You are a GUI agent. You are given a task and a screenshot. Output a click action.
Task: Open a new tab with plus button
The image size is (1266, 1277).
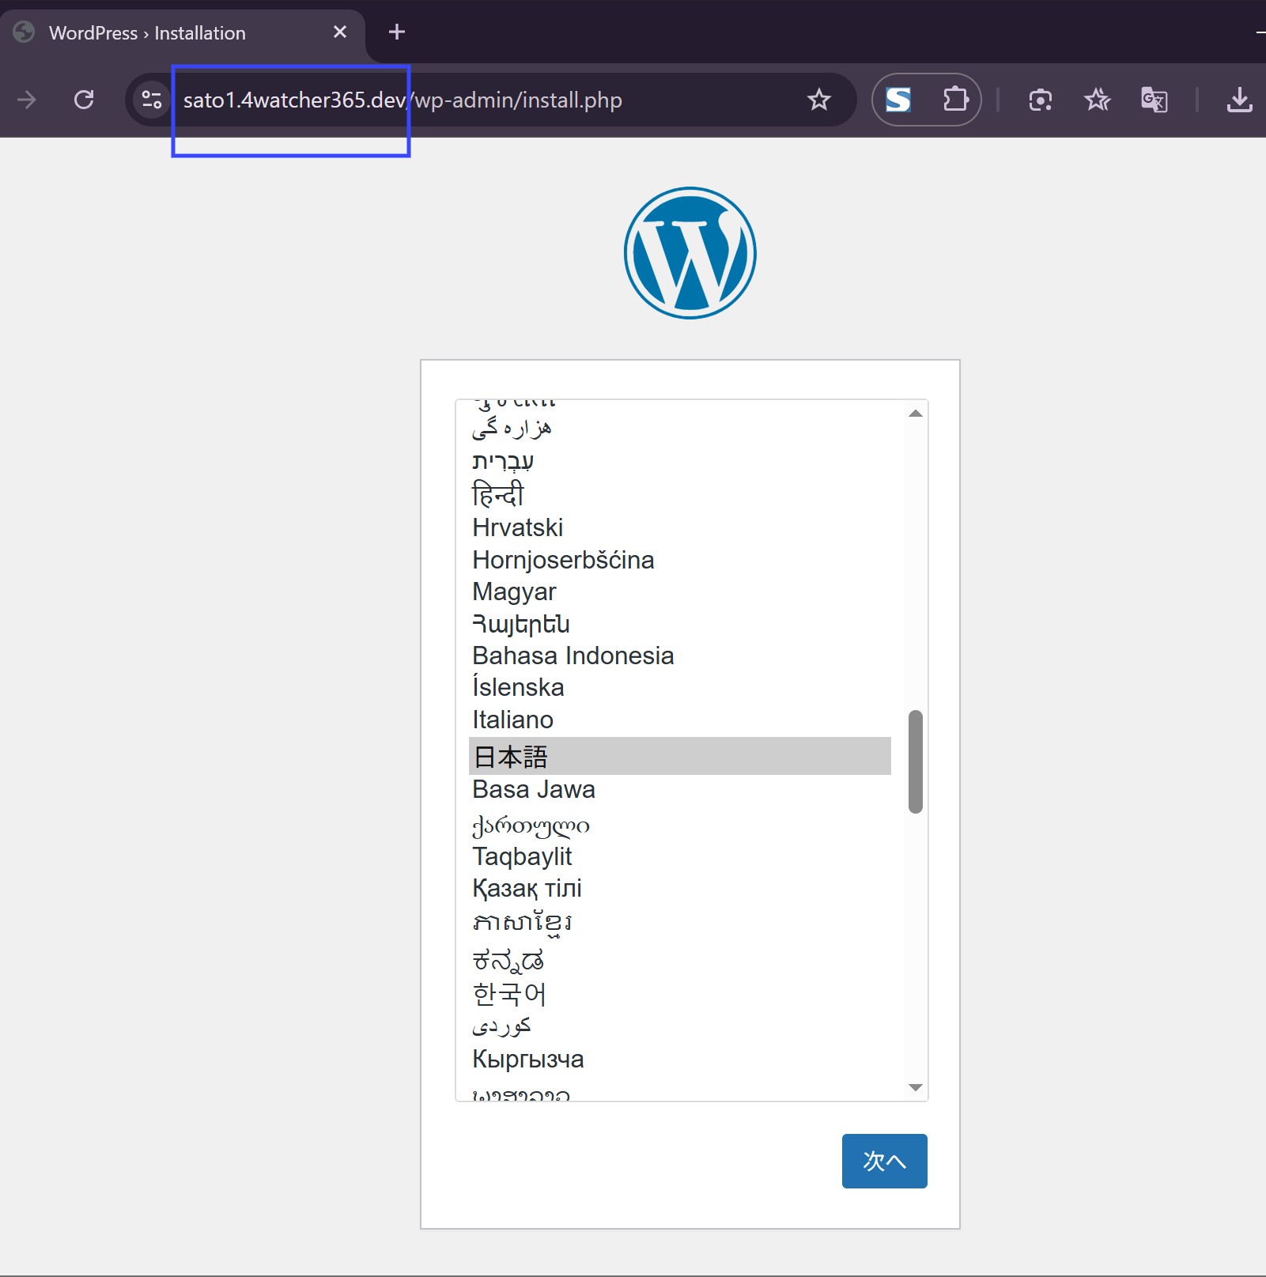[x=397, y=32]
